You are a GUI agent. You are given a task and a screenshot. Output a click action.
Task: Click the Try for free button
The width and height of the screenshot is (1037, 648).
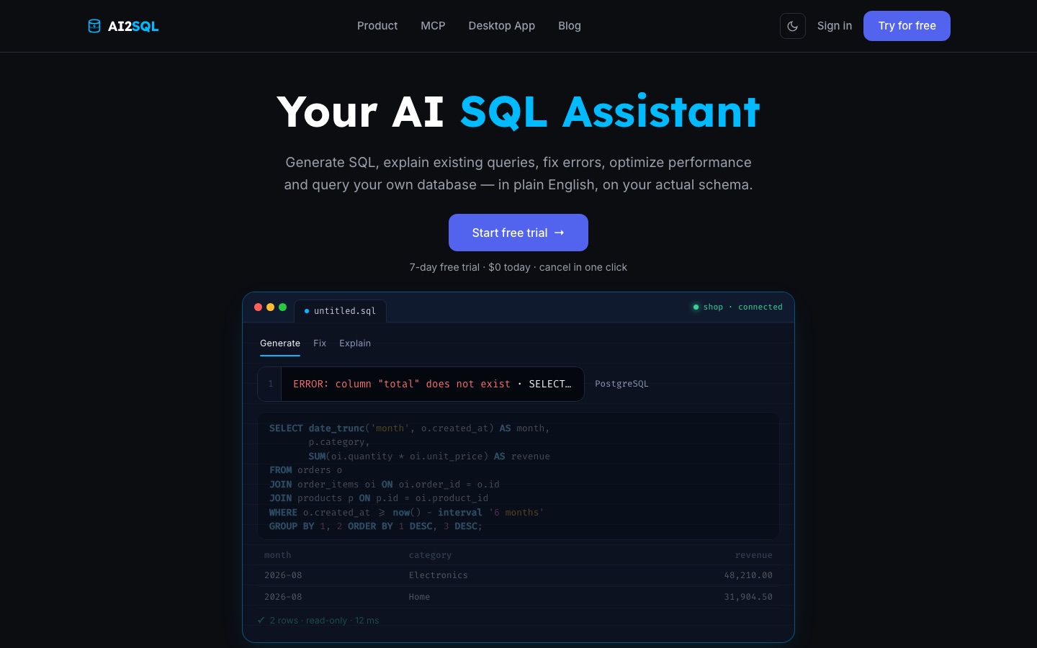(x=907, y=26)
